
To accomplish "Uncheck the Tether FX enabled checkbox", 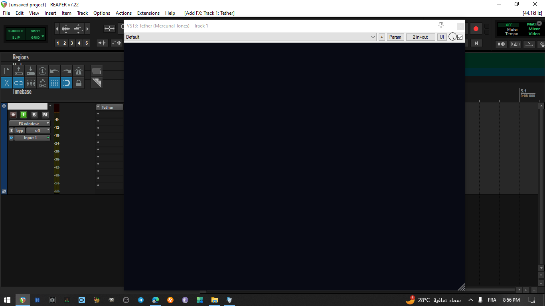I will point(460,37).
